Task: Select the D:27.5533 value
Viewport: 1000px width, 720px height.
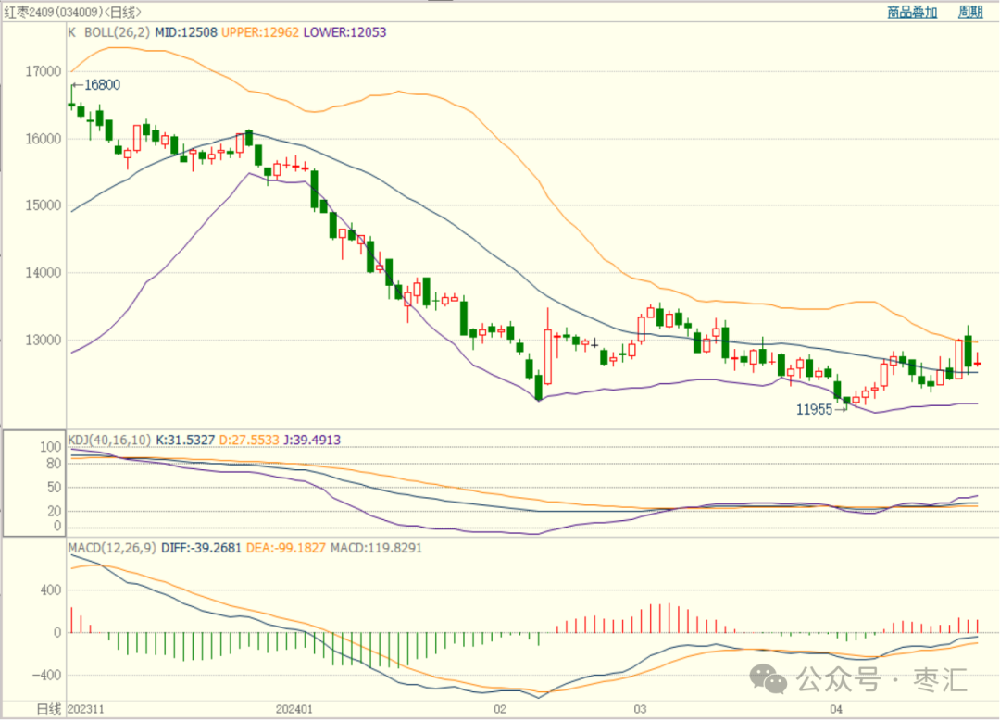Action: tap(249, 440)
